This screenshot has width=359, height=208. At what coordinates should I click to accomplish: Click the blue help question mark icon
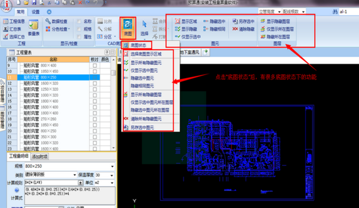tap(17, 190)
